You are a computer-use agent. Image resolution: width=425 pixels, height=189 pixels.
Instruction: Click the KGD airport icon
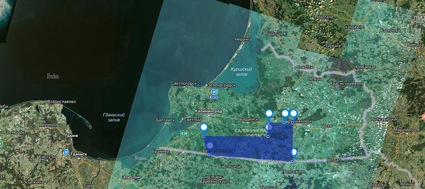[x=214, y=92]
